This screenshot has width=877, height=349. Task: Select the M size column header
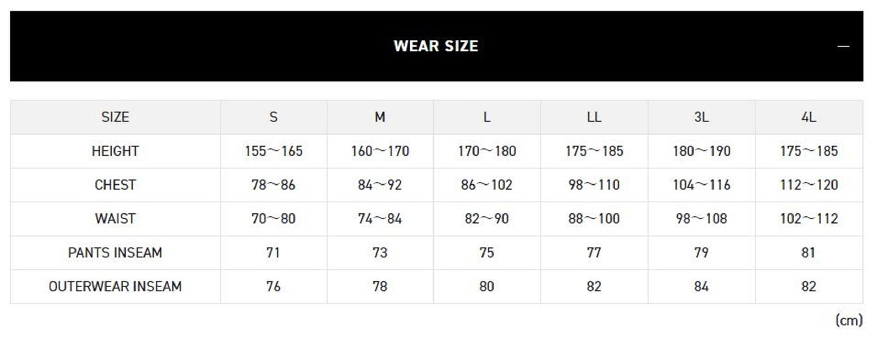380,118
